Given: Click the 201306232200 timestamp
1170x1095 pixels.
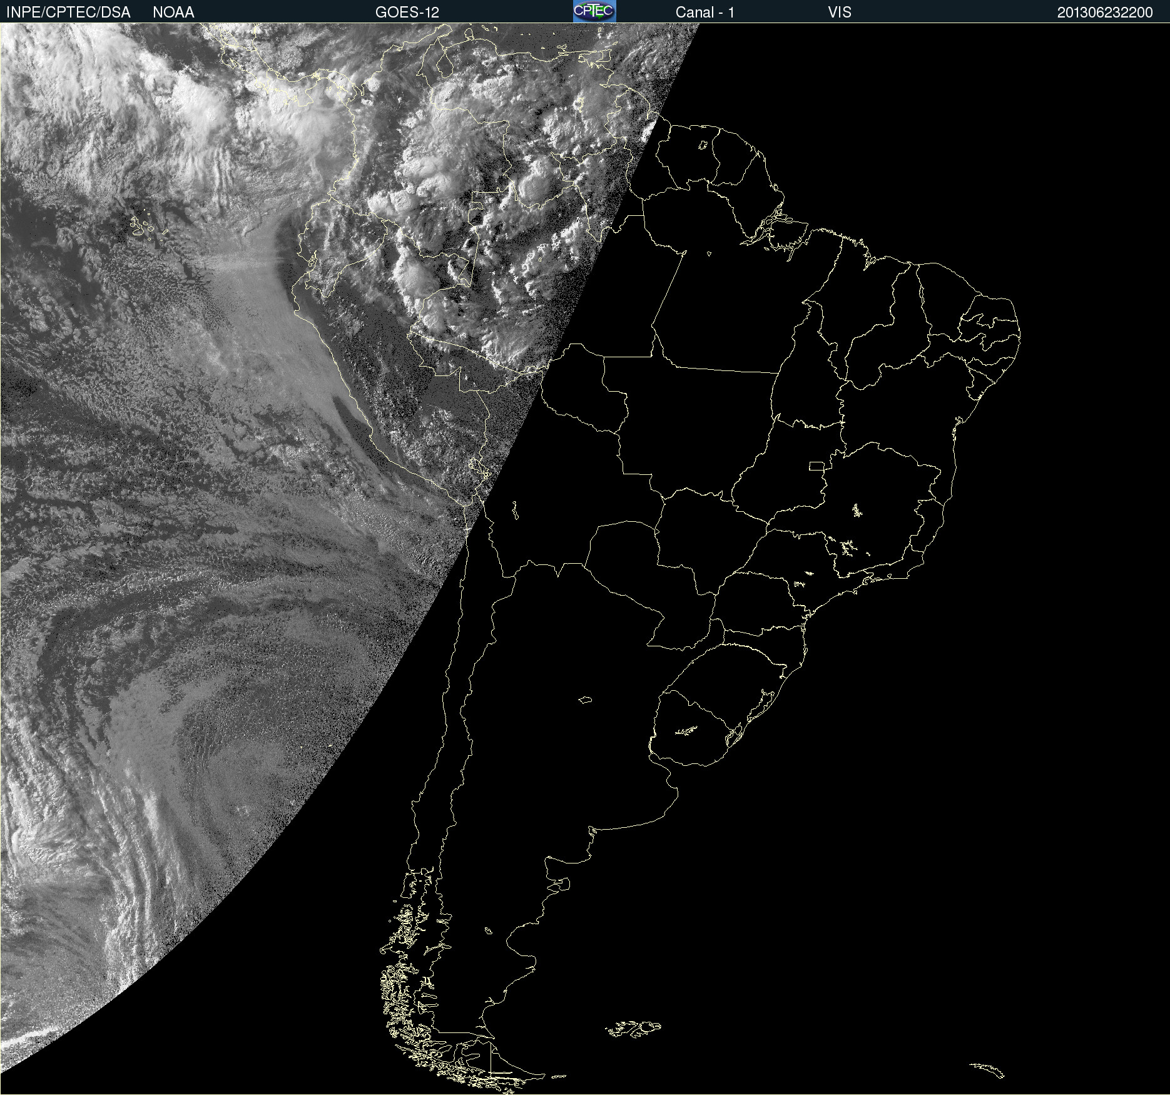Looking at the screenshot, I should click(1105, 13).
